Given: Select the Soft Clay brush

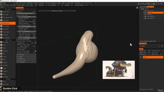Looking at the screenshot, I should (8, 29).
